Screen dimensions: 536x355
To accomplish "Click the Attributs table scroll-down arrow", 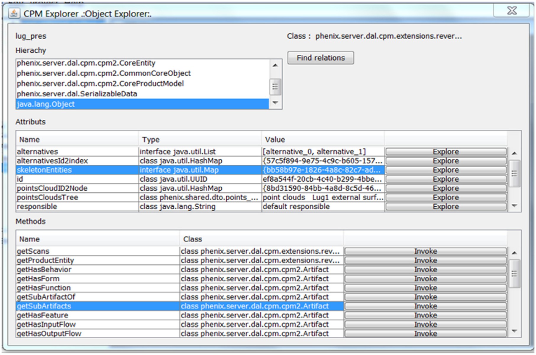I will point(514,205).
